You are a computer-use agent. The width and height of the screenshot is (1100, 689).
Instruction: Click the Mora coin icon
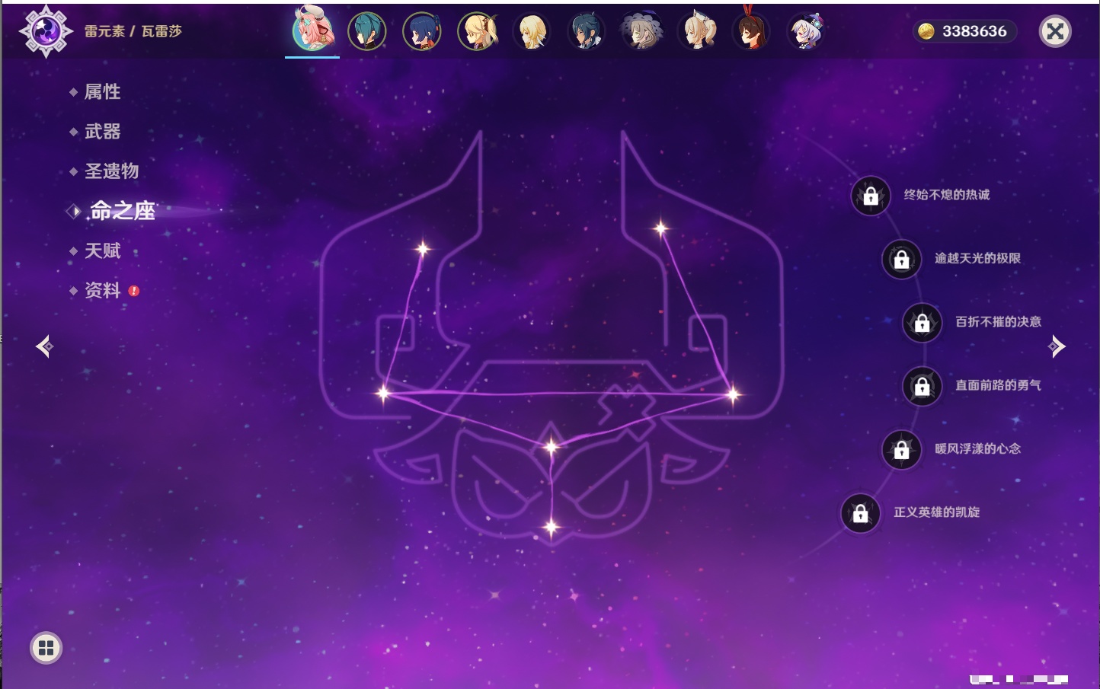[x=926, y=31]
